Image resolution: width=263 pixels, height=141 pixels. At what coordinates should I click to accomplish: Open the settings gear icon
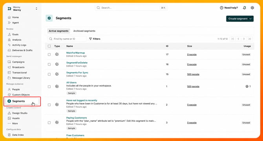(252, 8)
